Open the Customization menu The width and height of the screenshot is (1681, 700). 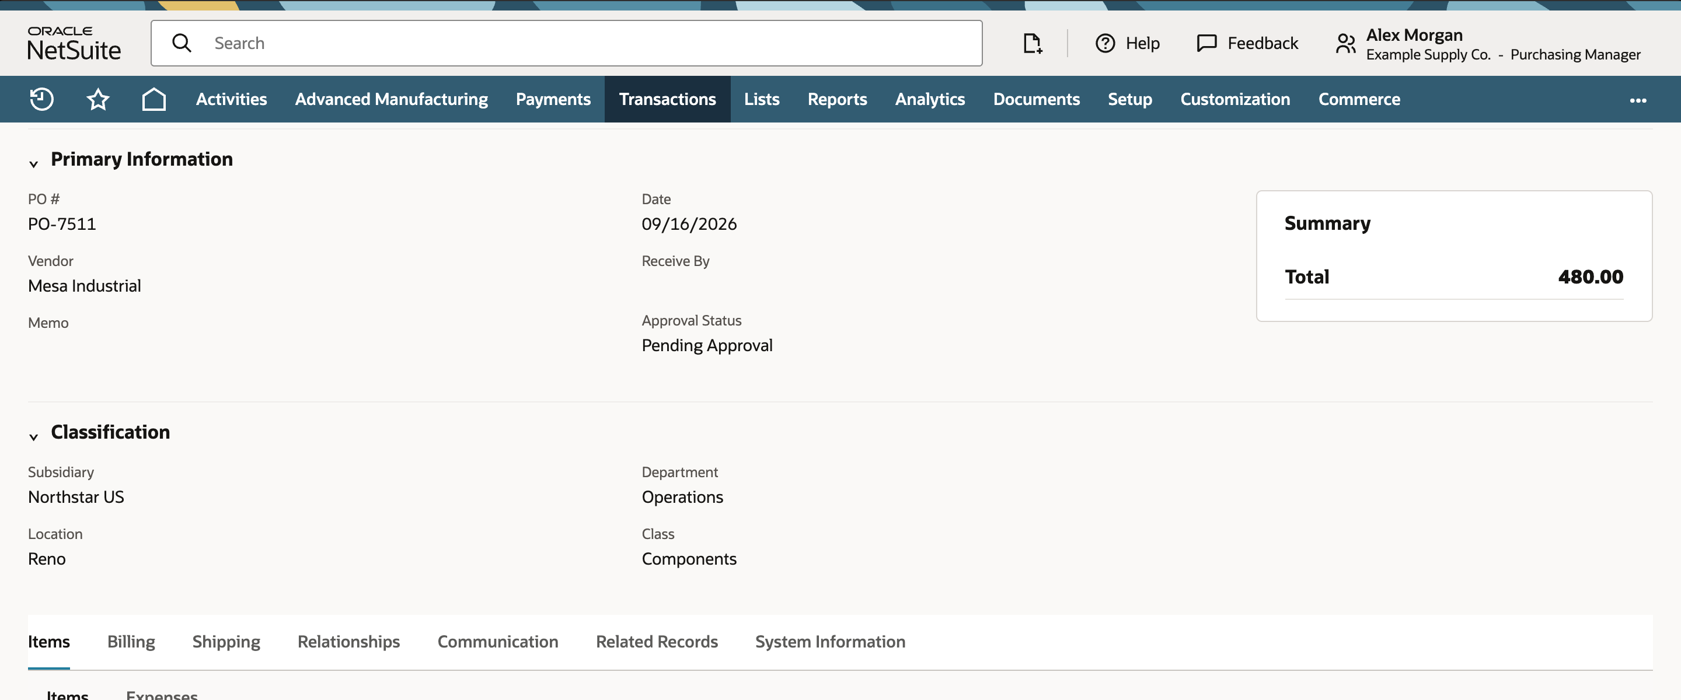pyautogui.click(x=1234, y=99)
